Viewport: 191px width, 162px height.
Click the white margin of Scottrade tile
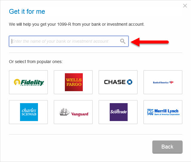[103, 112]
